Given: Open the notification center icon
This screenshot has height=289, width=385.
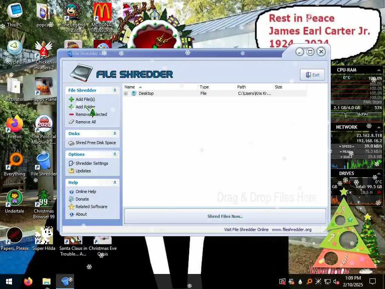Looking at the screenshot, I should click(373, 281).
